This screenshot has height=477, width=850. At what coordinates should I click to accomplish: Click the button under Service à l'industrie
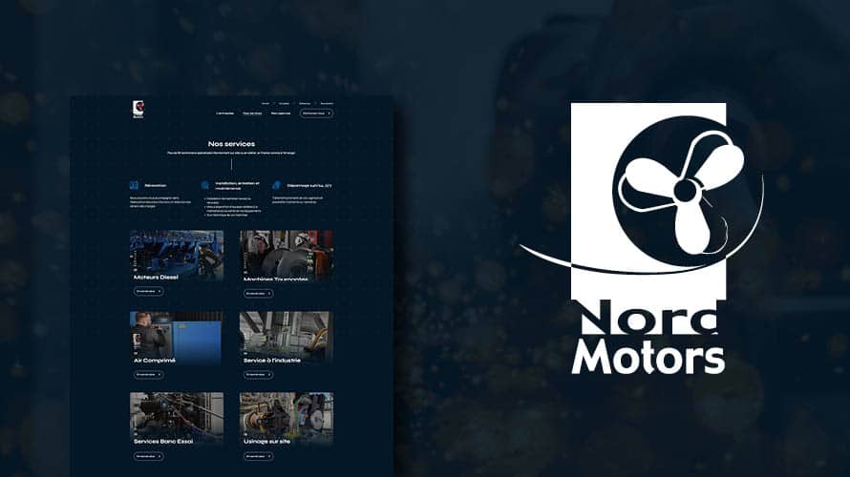tap(258, 375)
